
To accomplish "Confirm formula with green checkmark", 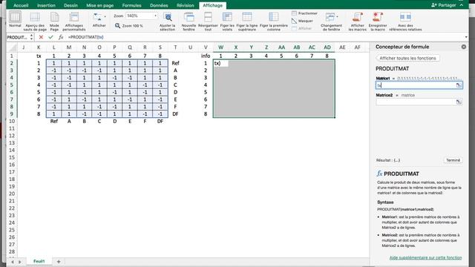I will point(50,37).
